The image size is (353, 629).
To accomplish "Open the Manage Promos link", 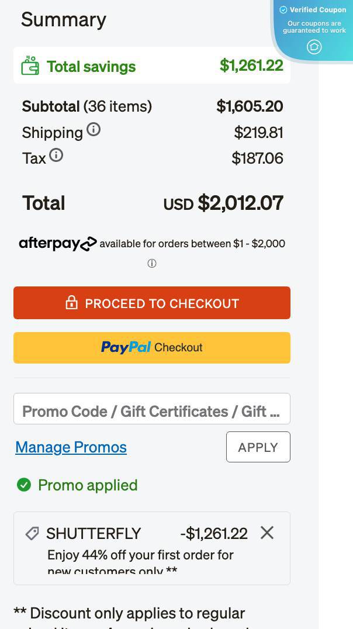I will pyautogui.click(x=70, y=447).
